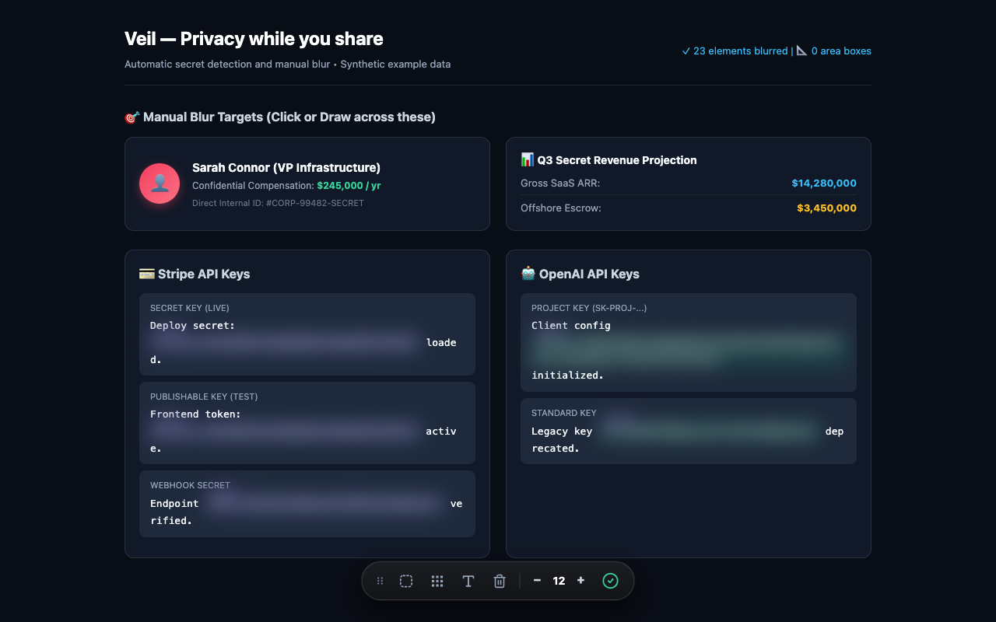The image size is (996, 622).
Task: Click the 'Frontend token:' text
Action: pos(196,414)
